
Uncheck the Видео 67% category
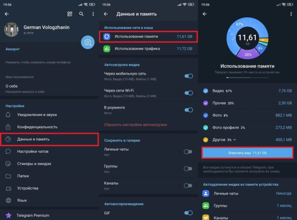click(206, 91)
